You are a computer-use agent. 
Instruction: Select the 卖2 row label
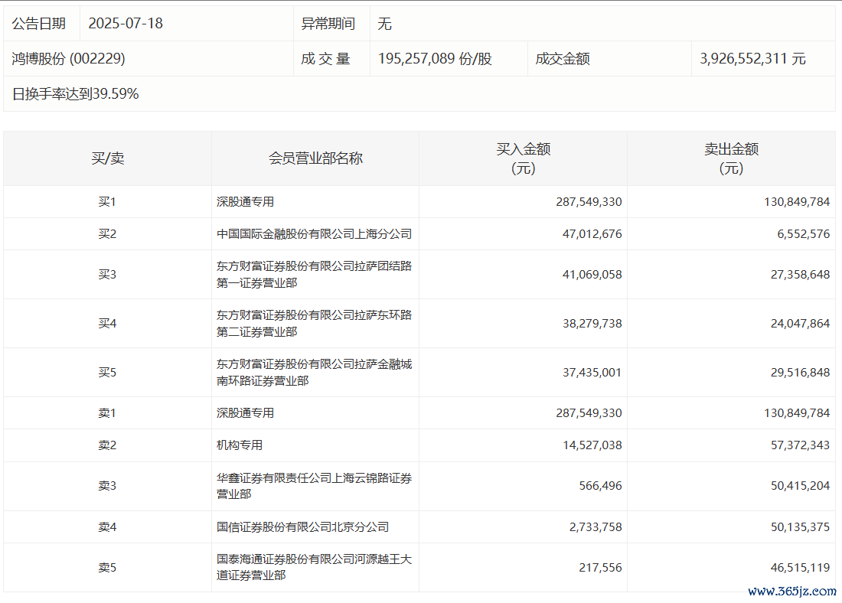click(x=107, y=445)
